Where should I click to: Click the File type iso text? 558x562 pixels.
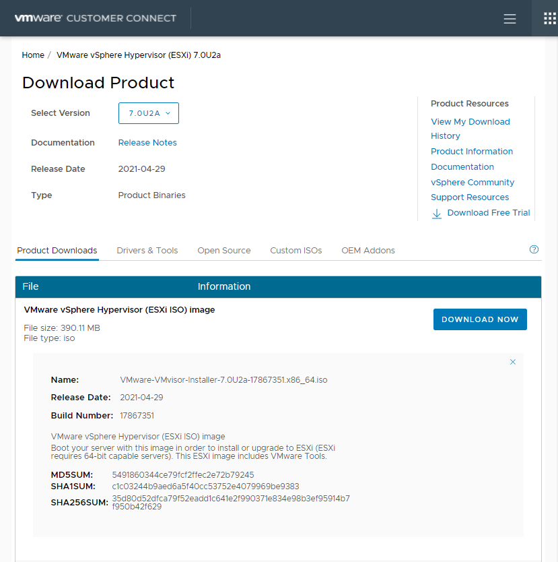49,338
